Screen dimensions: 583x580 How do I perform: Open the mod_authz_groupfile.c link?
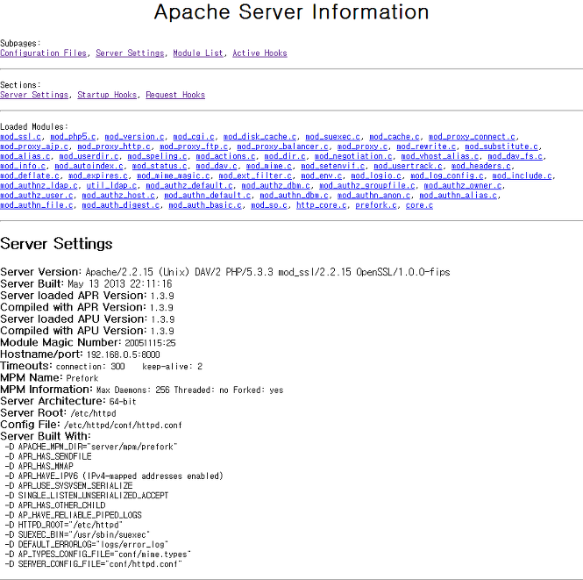pos(367,185)
